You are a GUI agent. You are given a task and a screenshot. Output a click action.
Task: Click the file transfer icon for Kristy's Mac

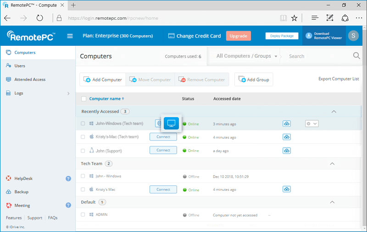click(x=286, y=189)
